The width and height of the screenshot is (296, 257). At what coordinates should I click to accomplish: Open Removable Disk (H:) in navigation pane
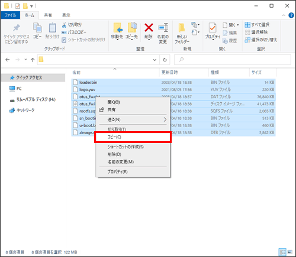click(33, 99)
